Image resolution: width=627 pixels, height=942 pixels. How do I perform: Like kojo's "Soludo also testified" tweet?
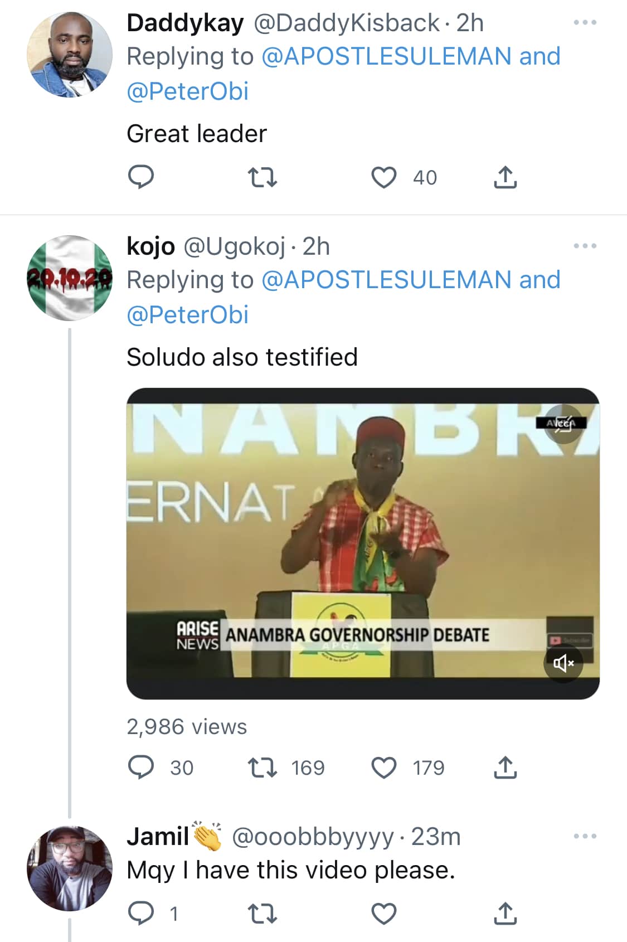384,768
